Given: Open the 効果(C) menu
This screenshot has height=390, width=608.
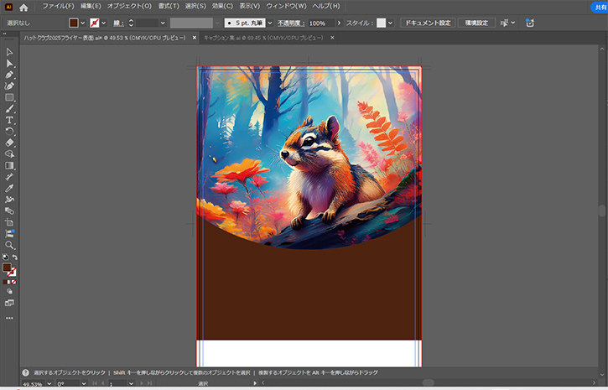Looking at the screenshot, I should pyautogui.click(x=222, y=6).
